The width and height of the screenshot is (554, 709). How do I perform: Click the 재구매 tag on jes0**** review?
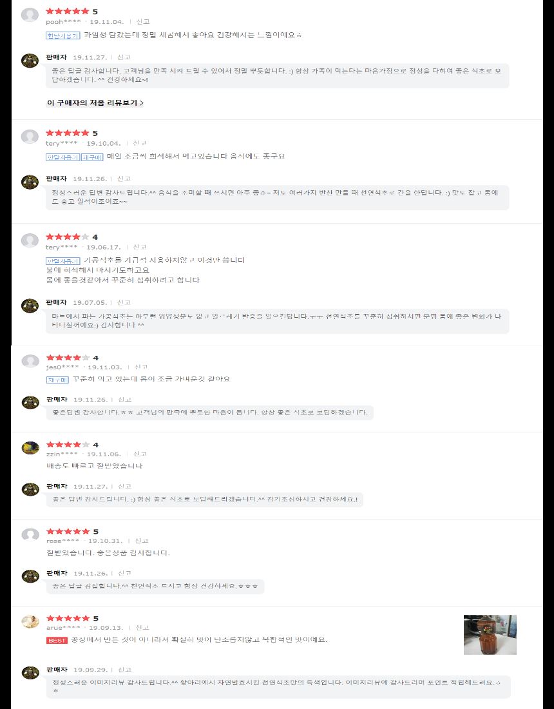(57, 380)
